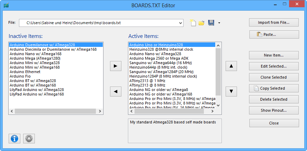Click the application icon in title bar

pos(6,5)
